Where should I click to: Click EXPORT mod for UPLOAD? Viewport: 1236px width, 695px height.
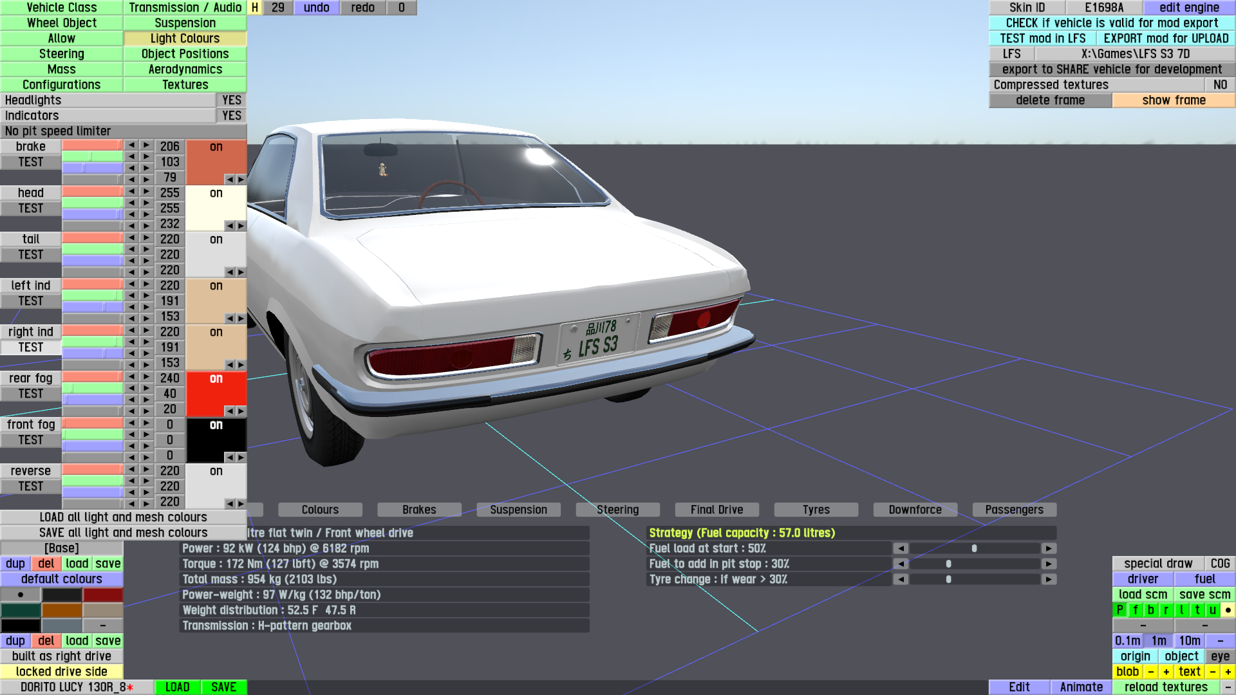[1166, 39]
